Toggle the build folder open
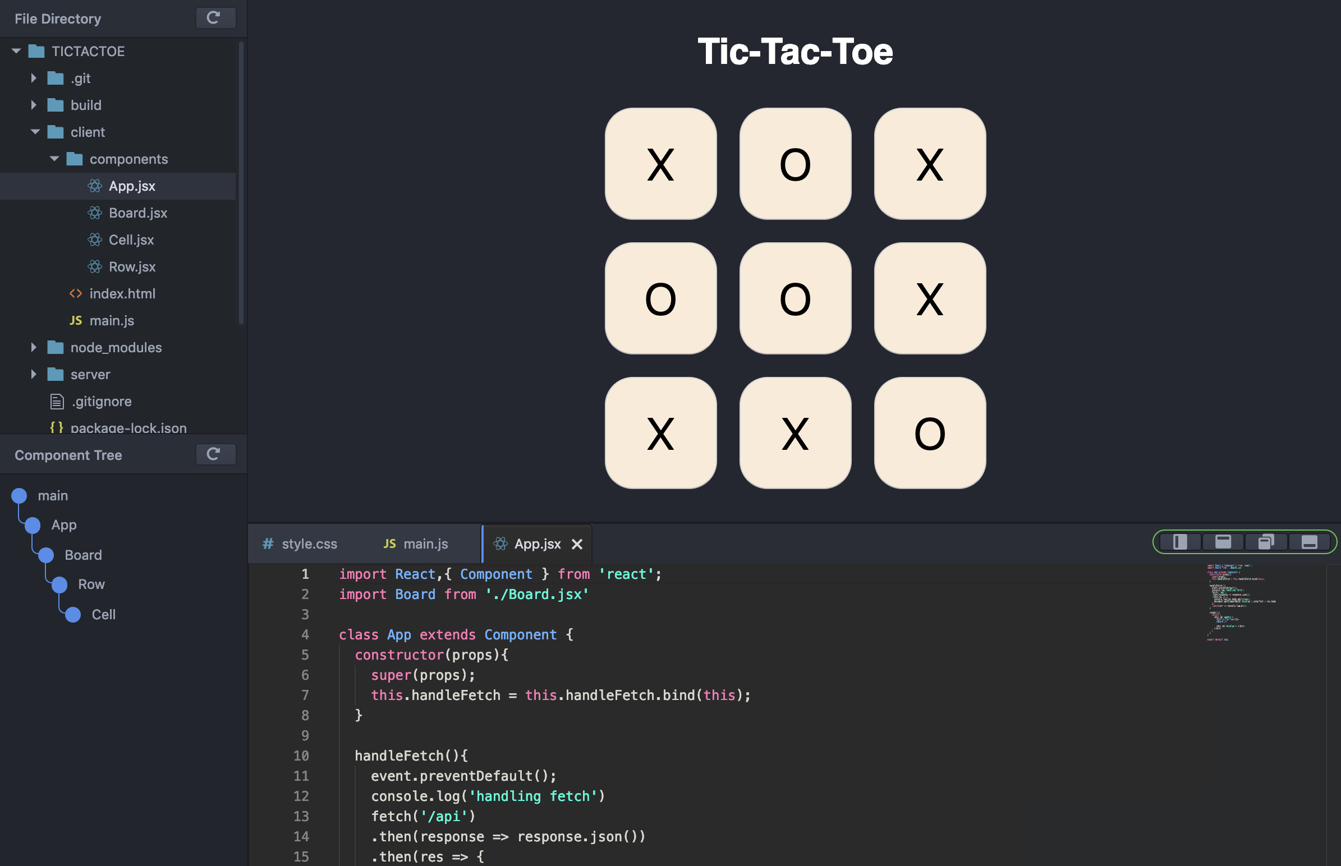1341x866 pixels. (x=32, y=104)
